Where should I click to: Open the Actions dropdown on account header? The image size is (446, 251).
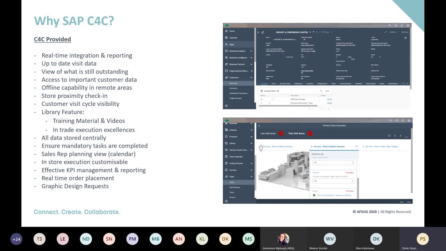(393, 32)
